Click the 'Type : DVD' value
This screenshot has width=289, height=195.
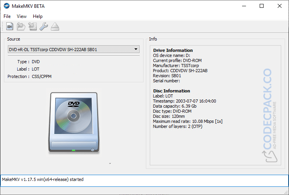point(36,62)
